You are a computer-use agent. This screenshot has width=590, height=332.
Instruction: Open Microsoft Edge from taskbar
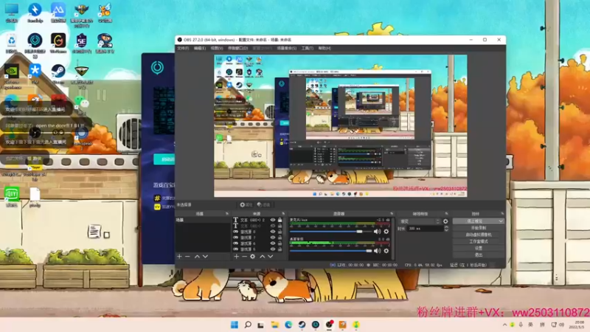point(288,325)
